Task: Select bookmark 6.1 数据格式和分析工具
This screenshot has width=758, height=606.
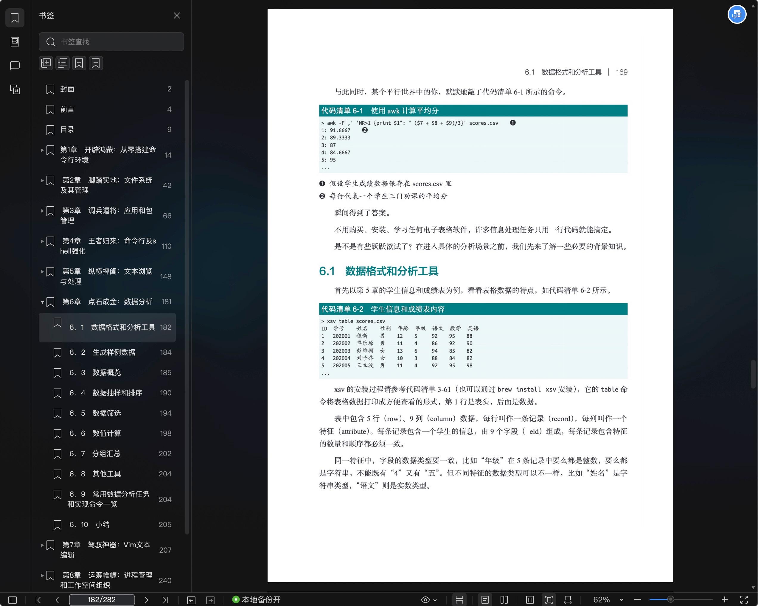Action: tap(107, 327)
